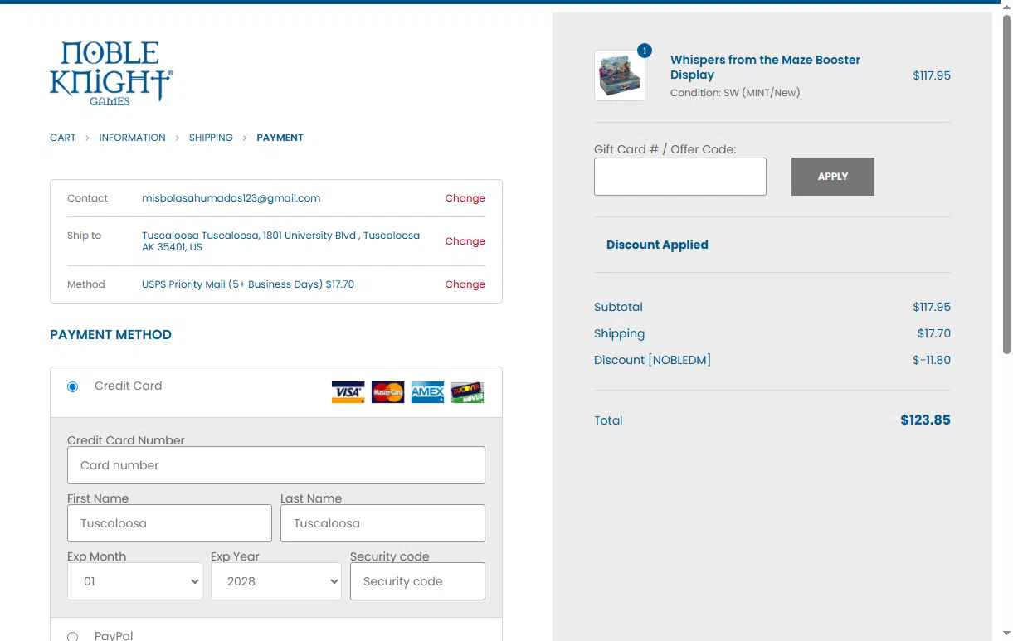Change the contact email
1013x641 pixels.
click(x=465, y=198)
